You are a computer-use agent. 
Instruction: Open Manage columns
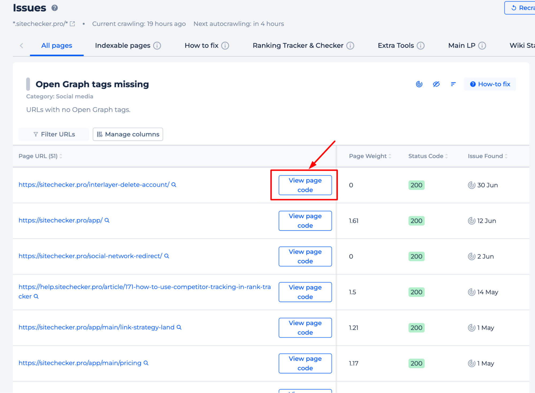128,134
